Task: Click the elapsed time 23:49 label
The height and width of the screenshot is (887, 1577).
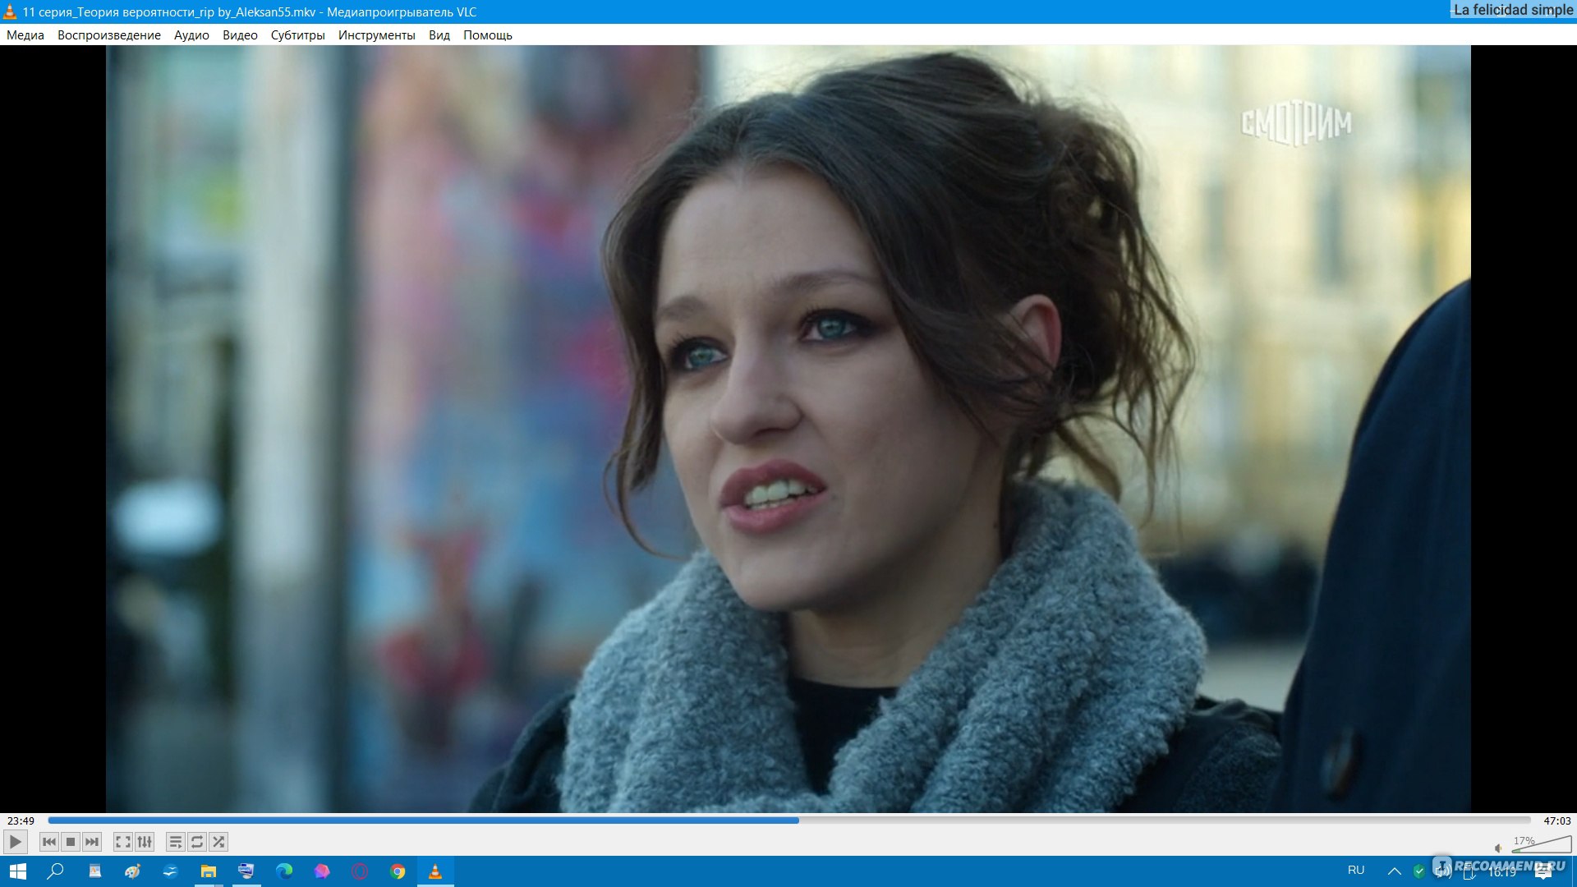Action: tap(21, 820)
